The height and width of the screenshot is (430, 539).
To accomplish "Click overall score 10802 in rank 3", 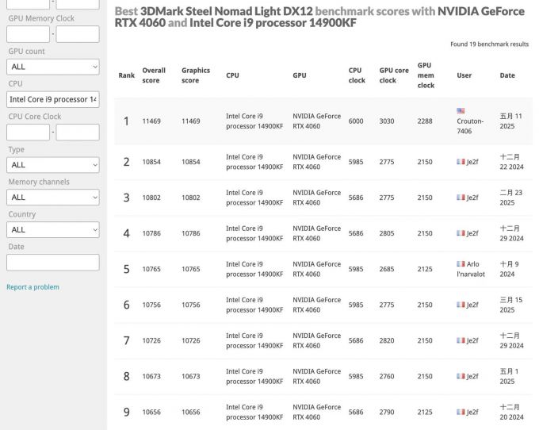I will coord(151,198).
